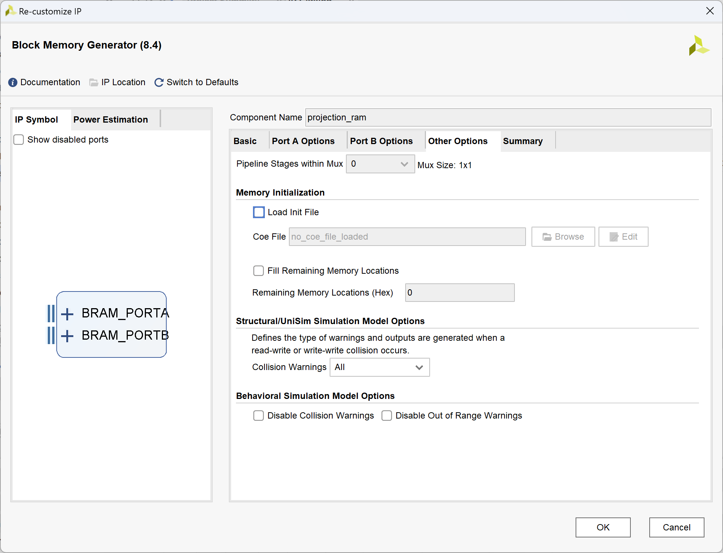The image size is (723, 553).
Task: Click Switch to Defaults refresh icon
Action: point(159,82)
